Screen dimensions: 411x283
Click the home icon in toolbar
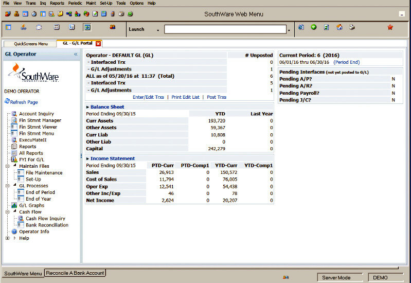(x=339, y=27)
